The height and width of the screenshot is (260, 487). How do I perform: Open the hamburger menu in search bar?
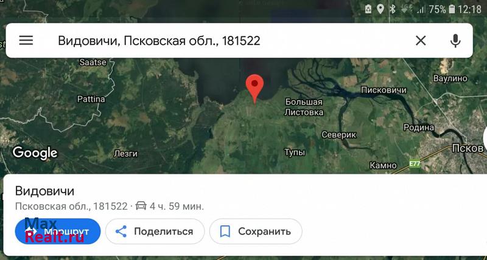tap(26, 40)
